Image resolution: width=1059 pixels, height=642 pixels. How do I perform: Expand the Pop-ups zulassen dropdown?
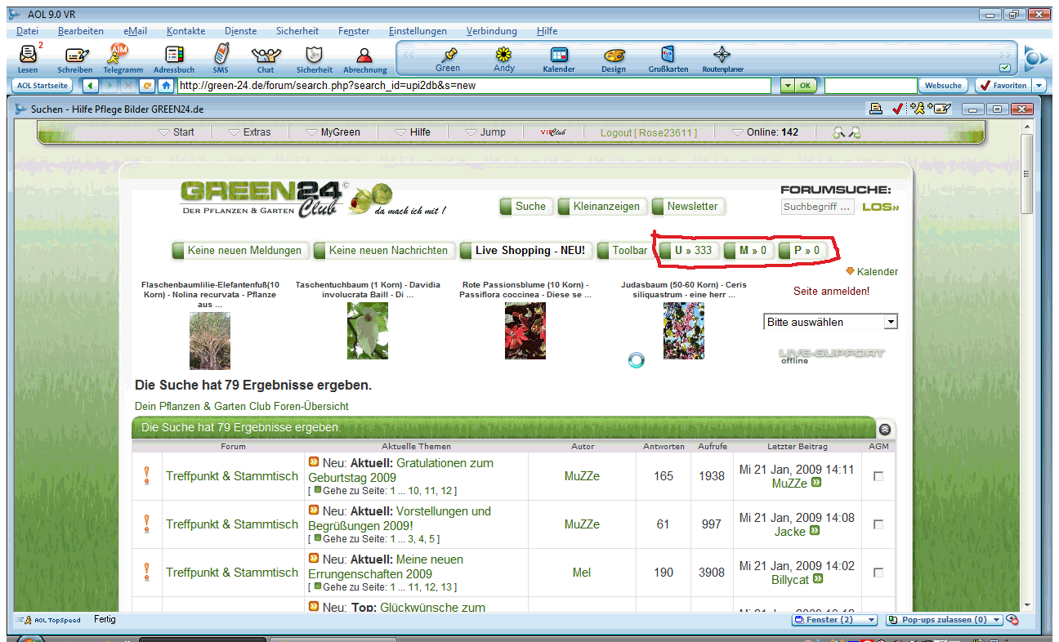point(998,620)
